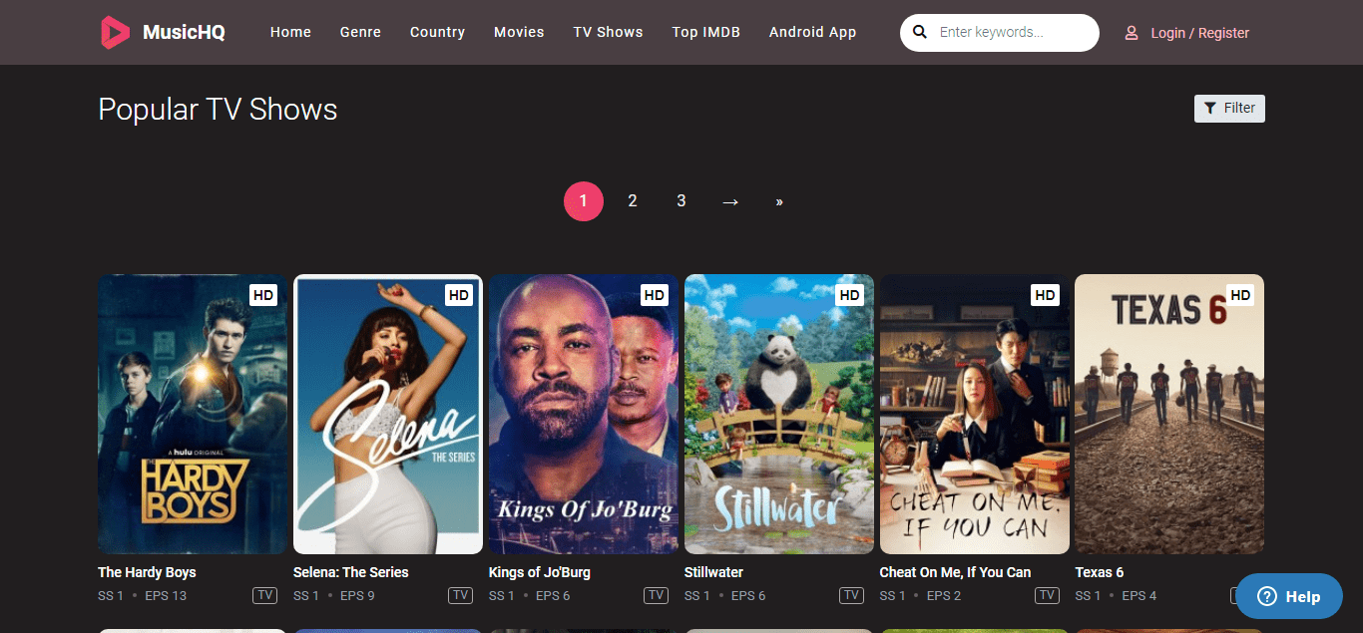This screenshot has height=633, width=1363.
Task: Click the Cheat On Me, If You Can title
Action: pyautogui.click(x=955, y=572)
